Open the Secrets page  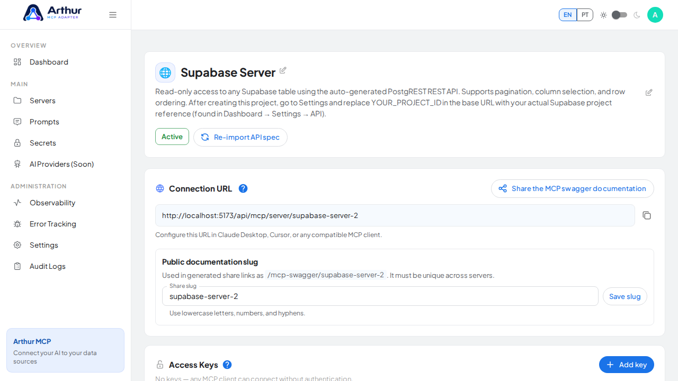(x=65, y=143)
